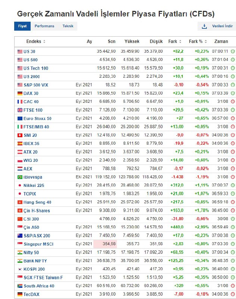This screenshot has width=236, height=299.
Task: Open the Teknik tab
Action: click(68, 26)
